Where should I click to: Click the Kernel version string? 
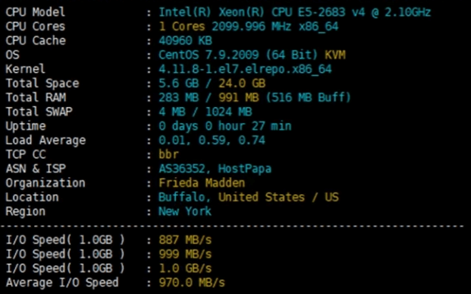tap(245, 69)
